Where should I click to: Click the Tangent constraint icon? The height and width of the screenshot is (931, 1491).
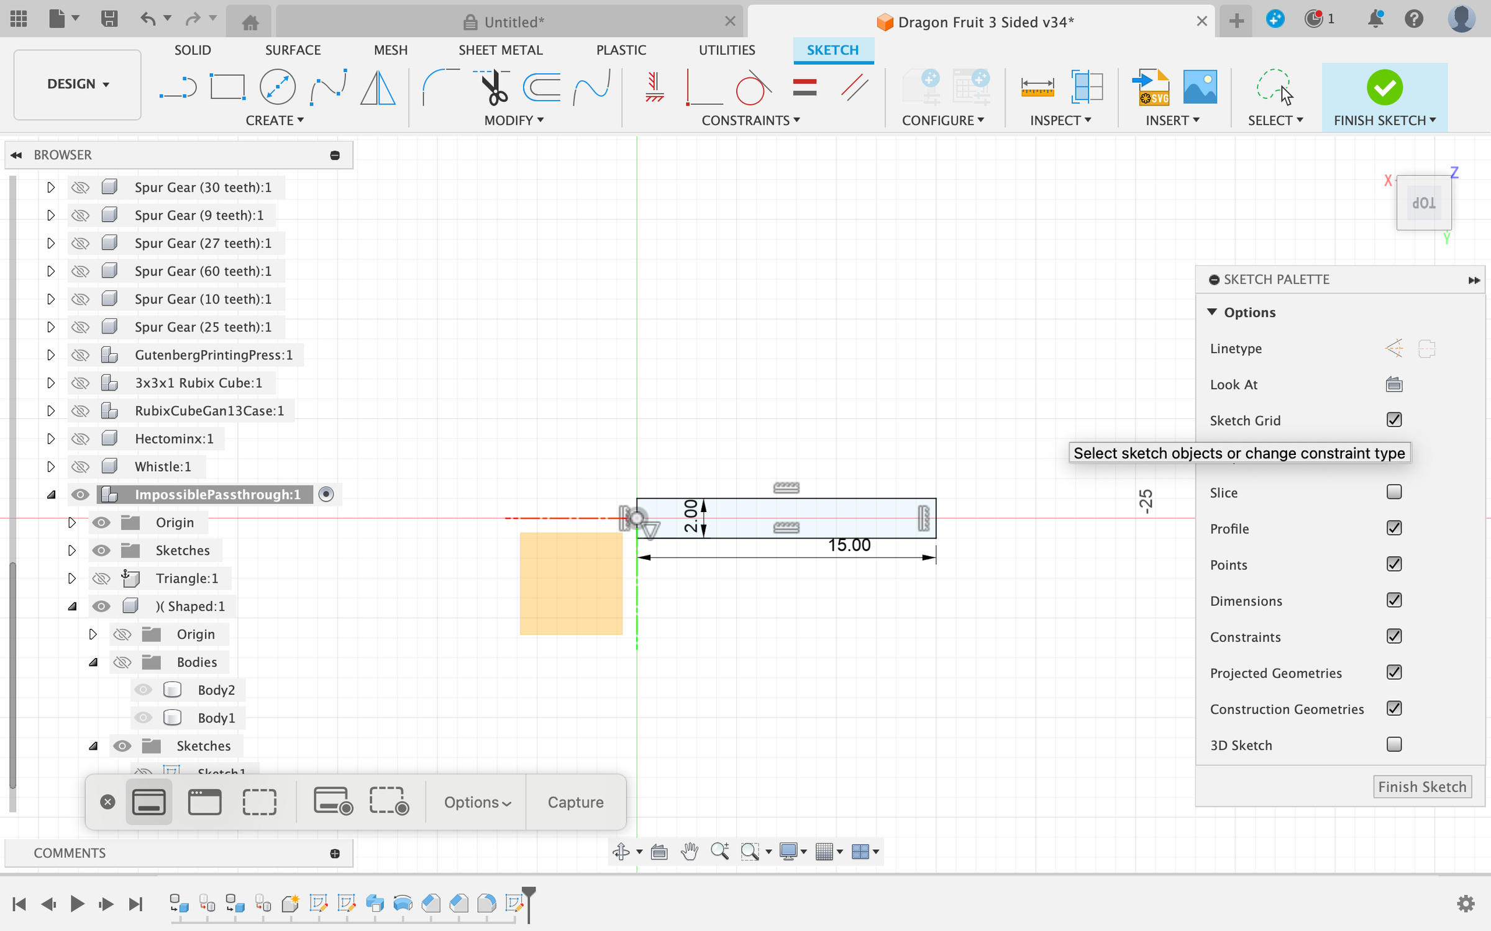[752, 88]
